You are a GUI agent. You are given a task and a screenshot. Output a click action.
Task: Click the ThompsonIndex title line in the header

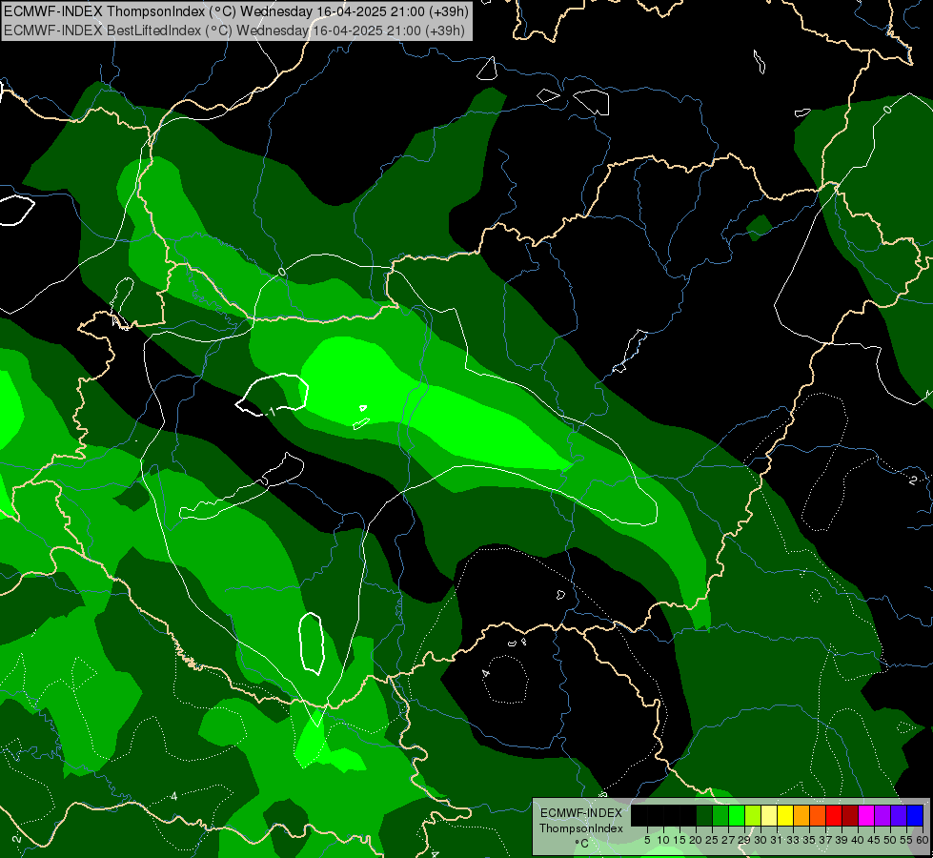coord(236,11)
